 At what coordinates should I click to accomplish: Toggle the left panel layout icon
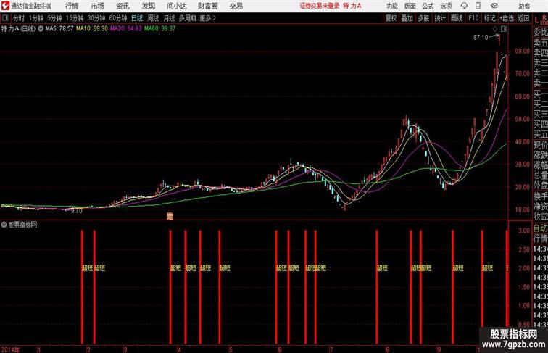(x=5, y=18)
